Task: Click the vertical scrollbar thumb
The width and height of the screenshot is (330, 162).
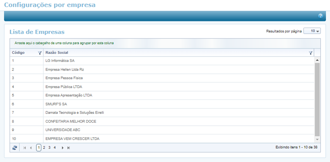Action: point(317,100)
